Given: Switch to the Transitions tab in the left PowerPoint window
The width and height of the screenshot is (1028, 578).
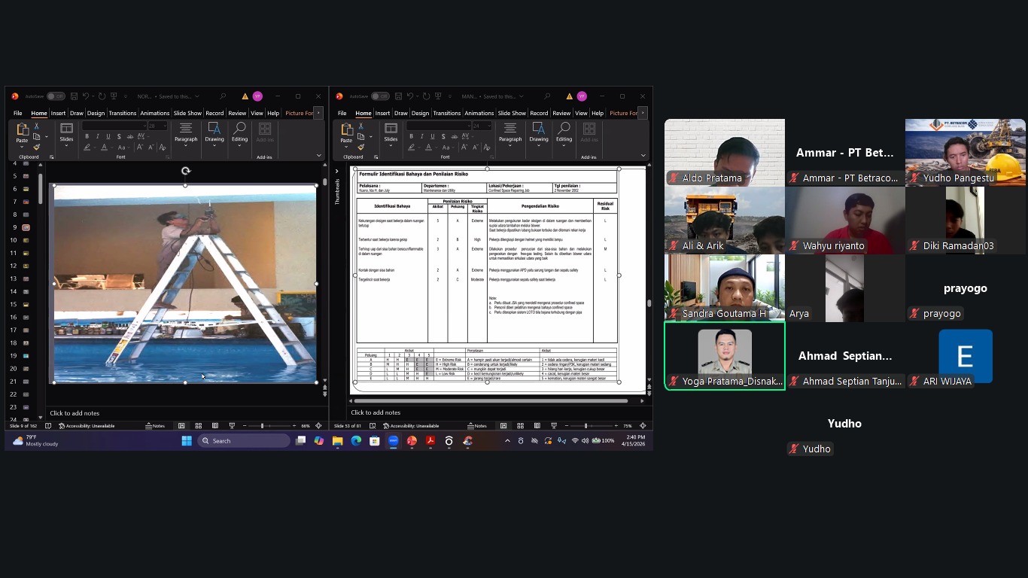Looking at the screenshot, I should (x=123, y=113).
